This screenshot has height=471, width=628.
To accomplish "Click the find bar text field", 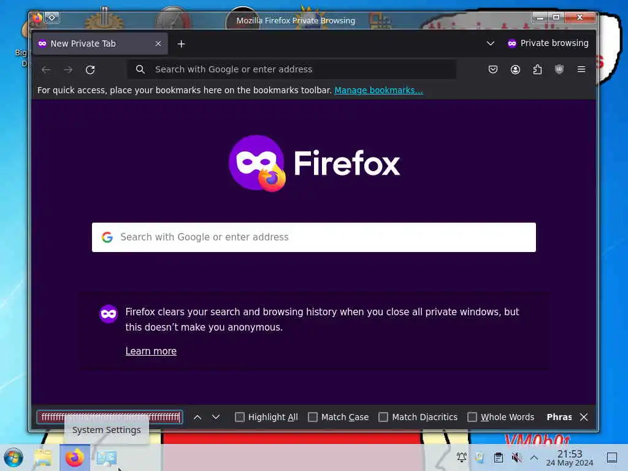I will click(110, 417).
